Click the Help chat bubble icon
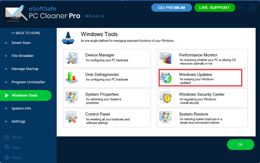The width and height of the screenshot is (260, 163). (6, 147)
